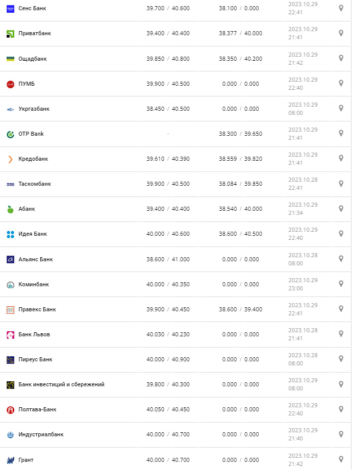Open the Альянс Банк link

35,259
